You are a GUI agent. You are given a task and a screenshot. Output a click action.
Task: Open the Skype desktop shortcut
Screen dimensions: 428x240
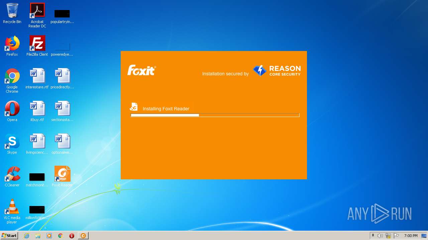coord(12,144)
